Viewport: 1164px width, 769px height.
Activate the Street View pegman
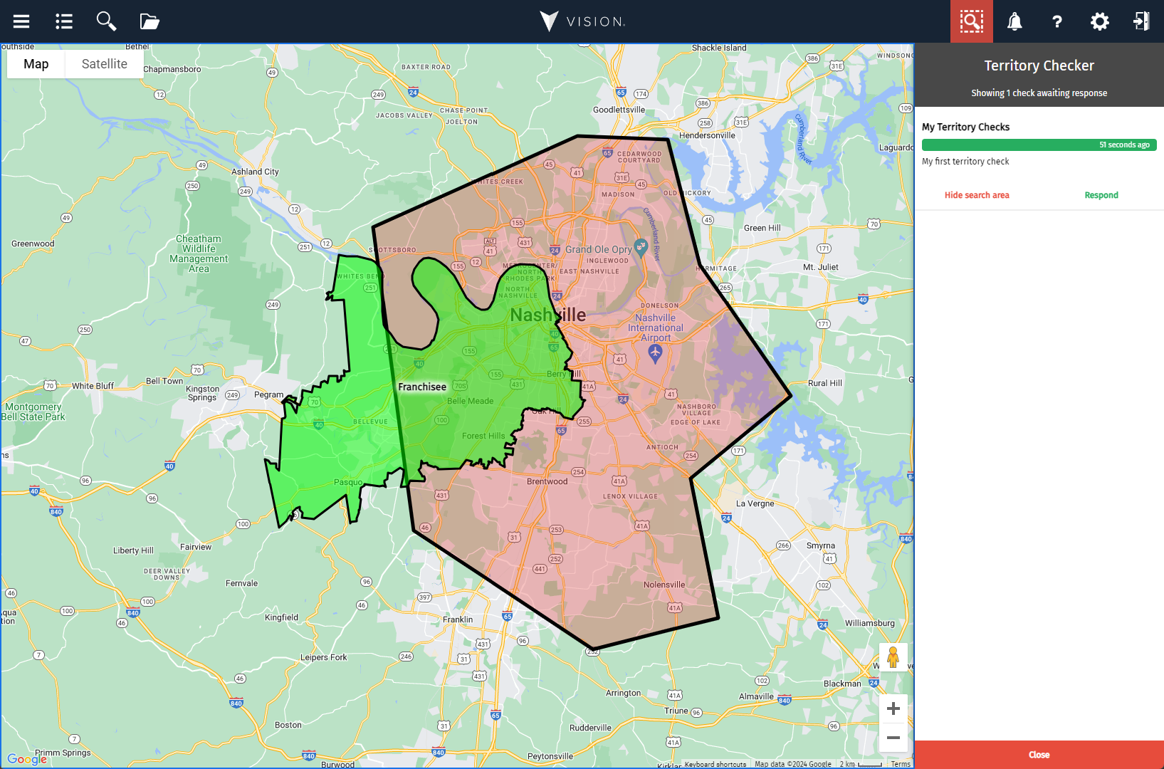click(893, 656)
